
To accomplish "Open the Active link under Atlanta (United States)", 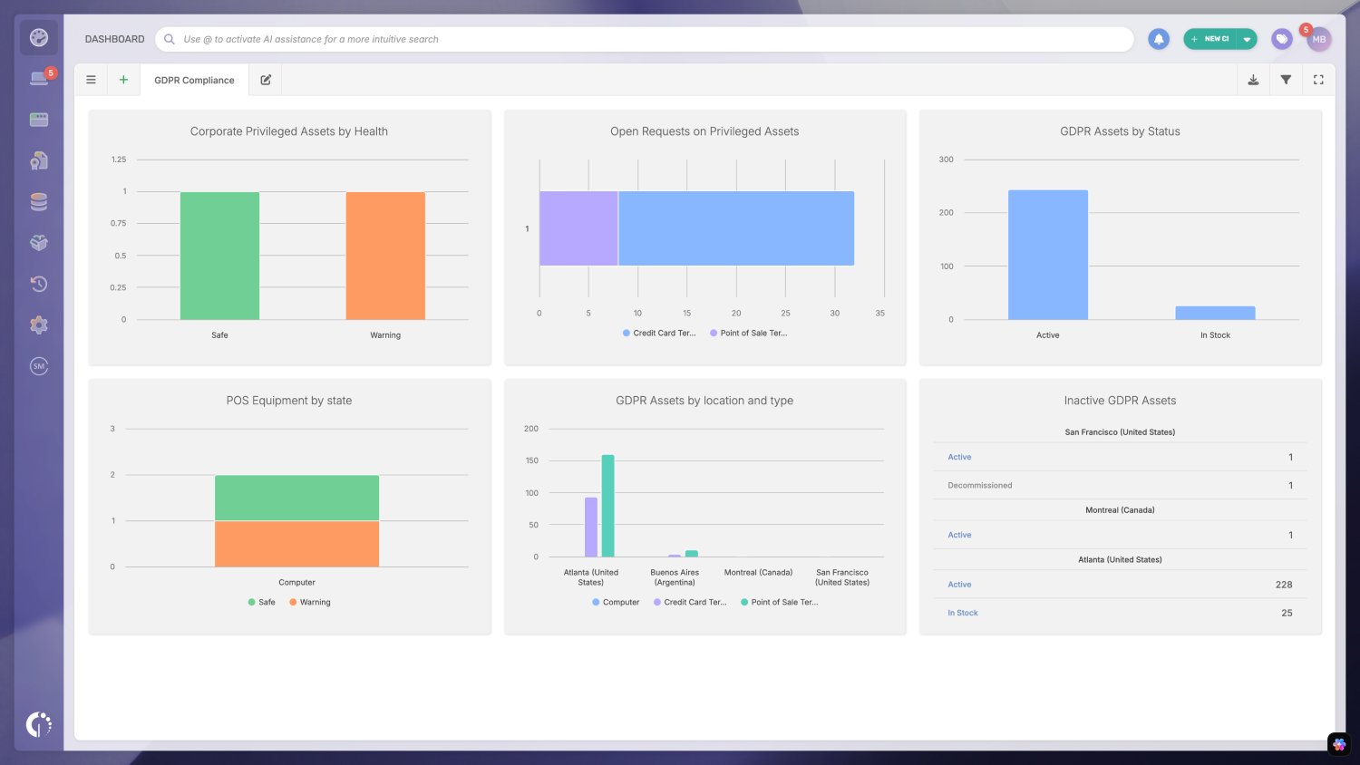I will point(959,585).
